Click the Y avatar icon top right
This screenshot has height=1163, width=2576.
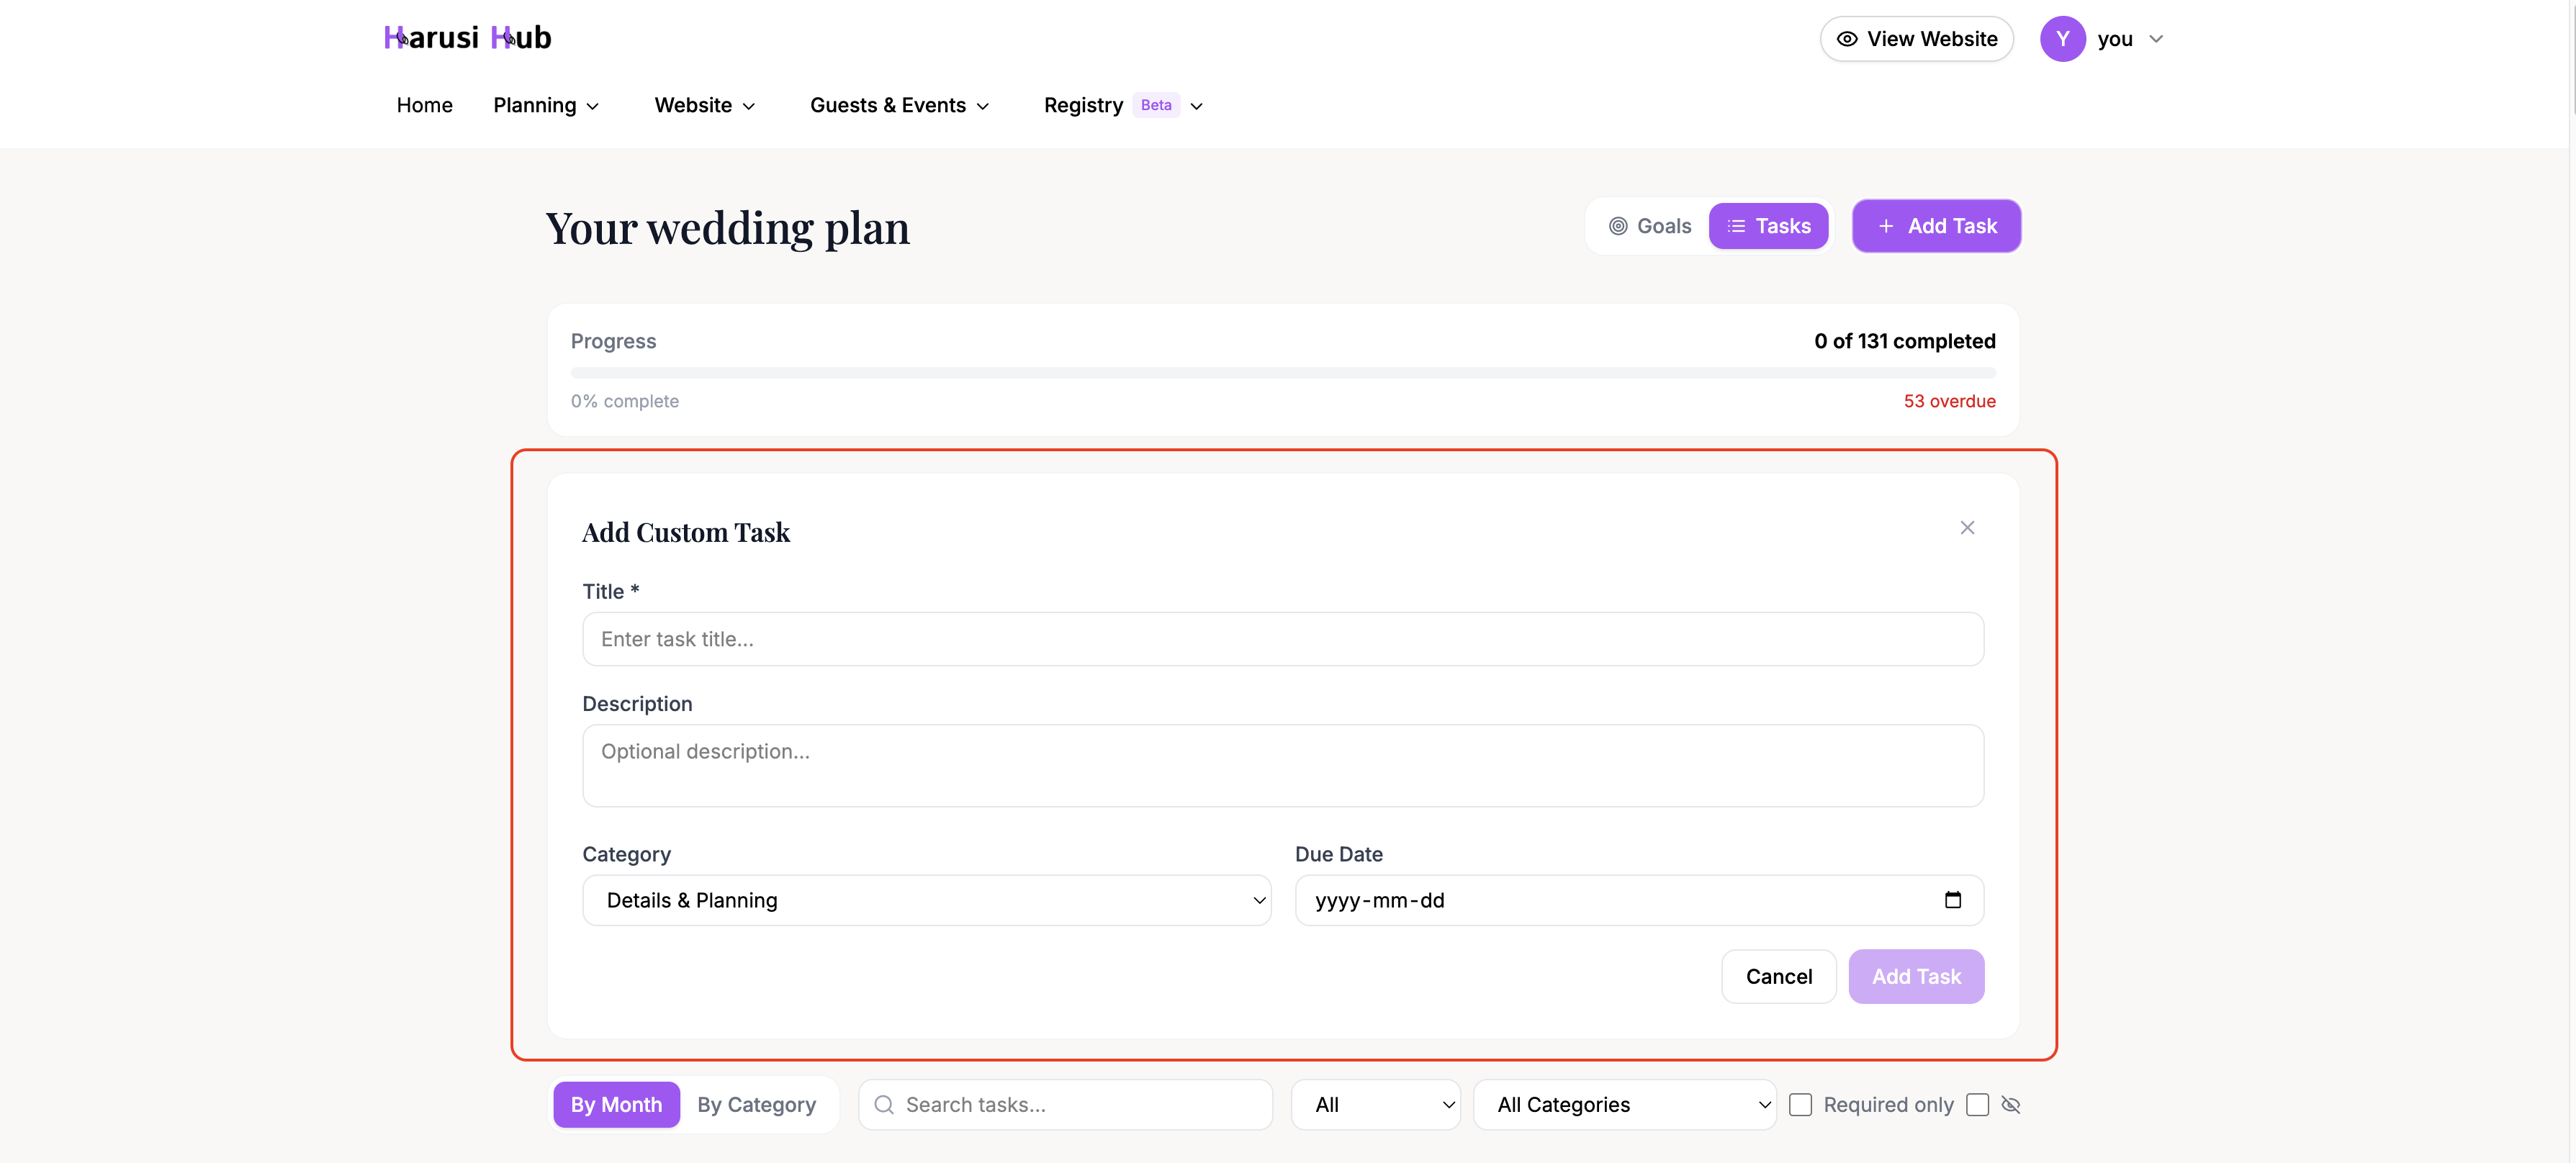click(x=2064, y=38)
